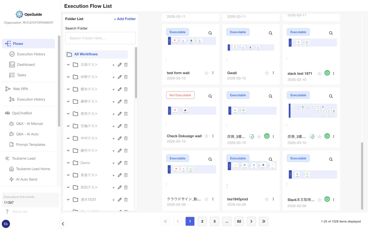This screenshot has width=368, height=230.
Task: Open the kebab menu on Check Dokusign wait
Action: point(213,136)
